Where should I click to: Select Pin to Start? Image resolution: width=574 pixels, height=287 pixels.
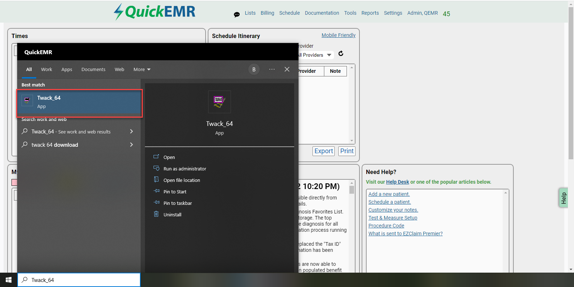click(175, 192)
